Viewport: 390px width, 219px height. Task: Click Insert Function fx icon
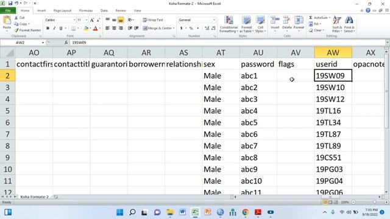[66, 43]
